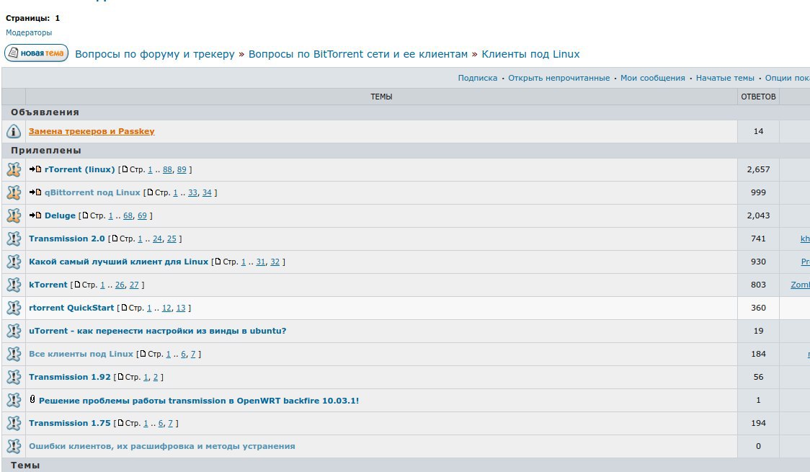Image resolution: width=810 pixels, height=472 pixels.
Task: Open Начатые темы link
Action: click(x=725, y=78)
